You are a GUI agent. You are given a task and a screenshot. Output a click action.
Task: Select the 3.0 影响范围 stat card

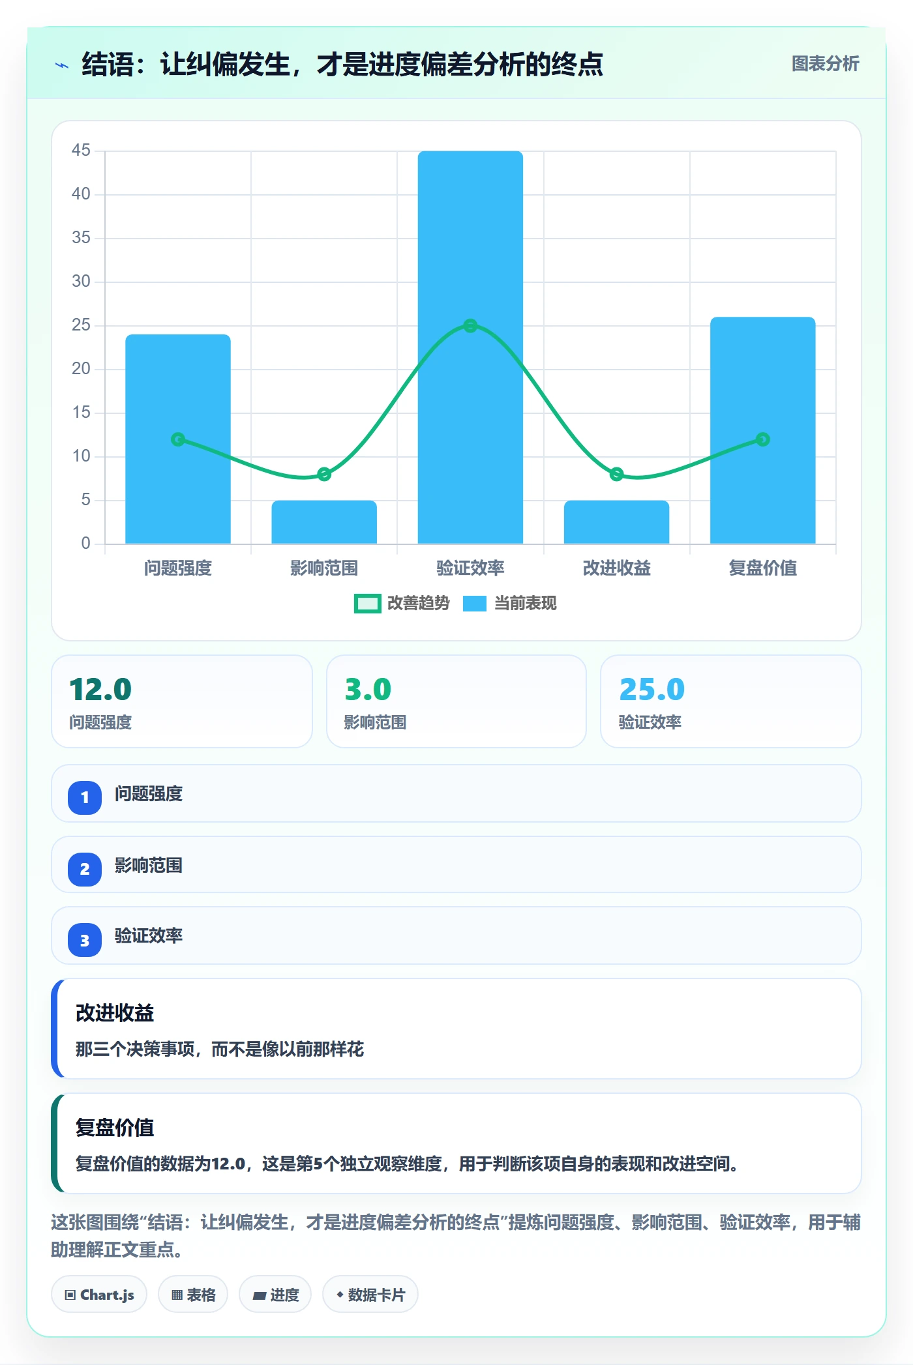pos(456,701)
